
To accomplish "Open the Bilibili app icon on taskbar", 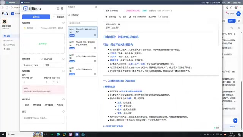I will pyautogui.click(x=83, y=134).
